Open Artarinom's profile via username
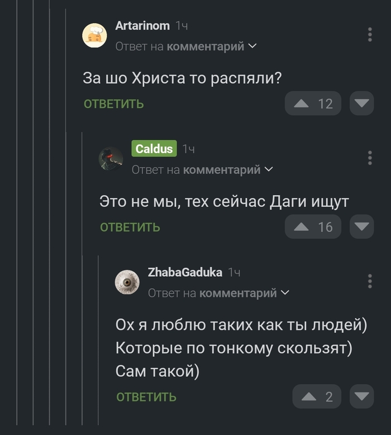The height and width of the screenshot is (435, 391). pos(142,26)
